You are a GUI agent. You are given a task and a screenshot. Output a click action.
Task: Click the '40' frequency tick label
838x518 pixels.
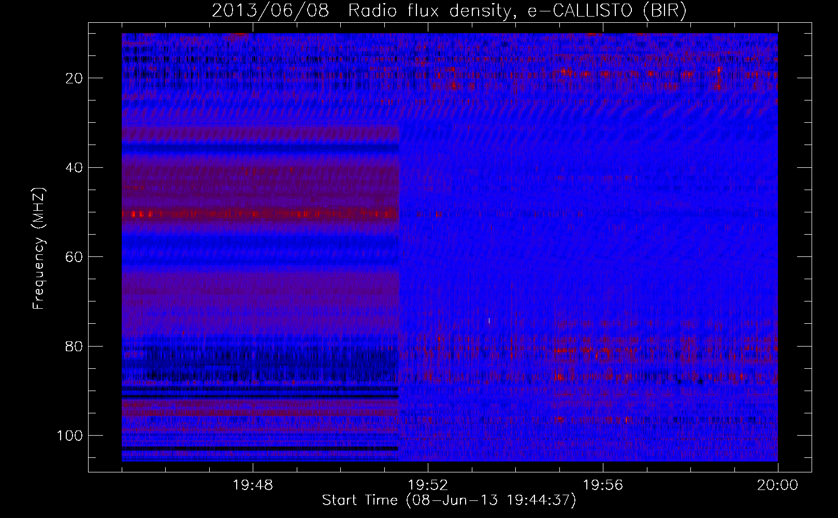coord(75,168)
